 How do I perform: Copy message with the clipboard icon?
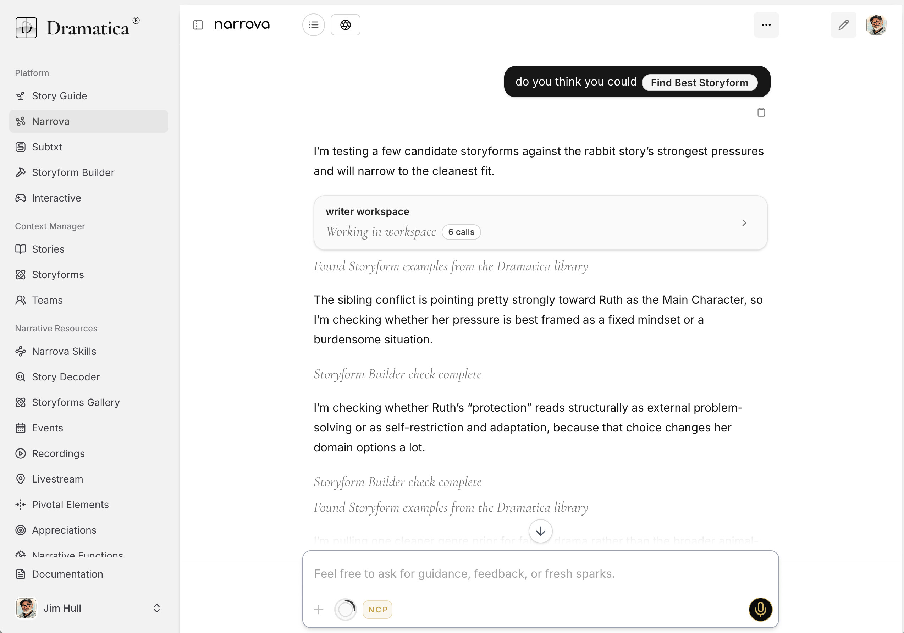pos(761,112)
